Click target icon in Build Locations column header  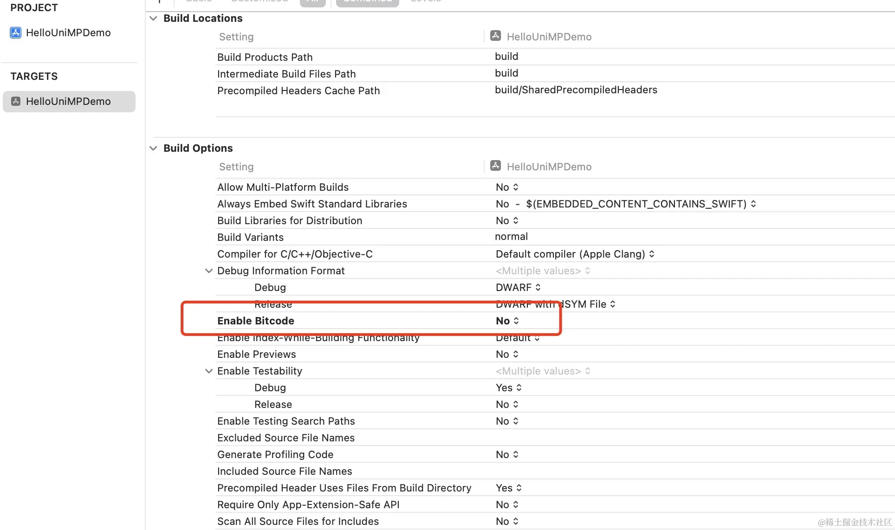[x=495, y=36]
